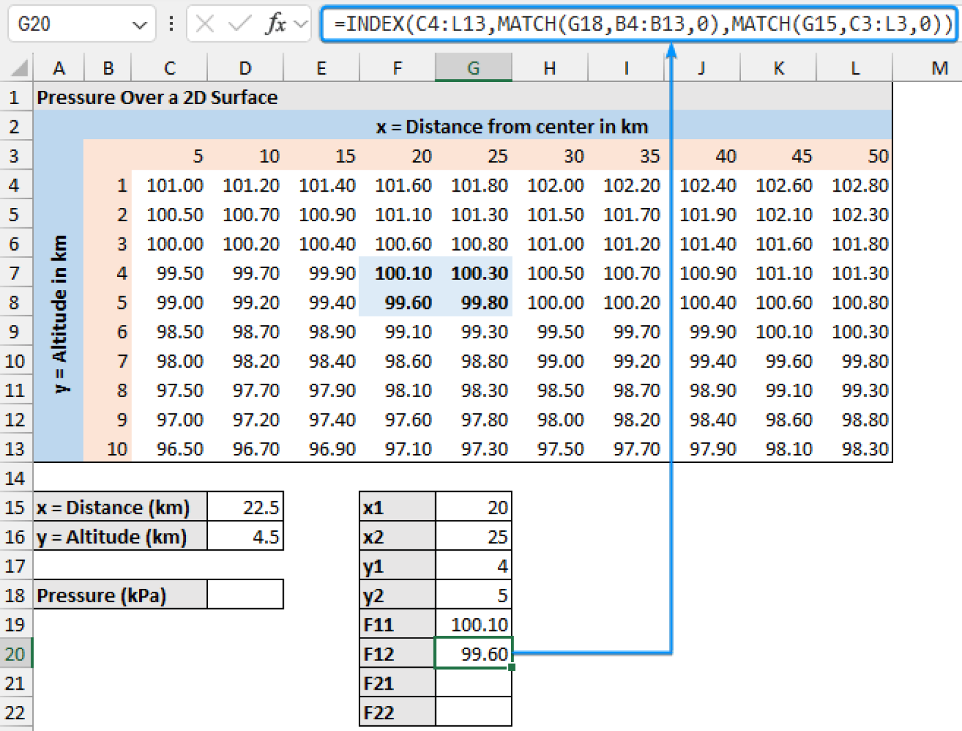Screen dimensions: 962x731
Task: Select the cell showing distance 22.5
Action: click(x=246, y=507)
